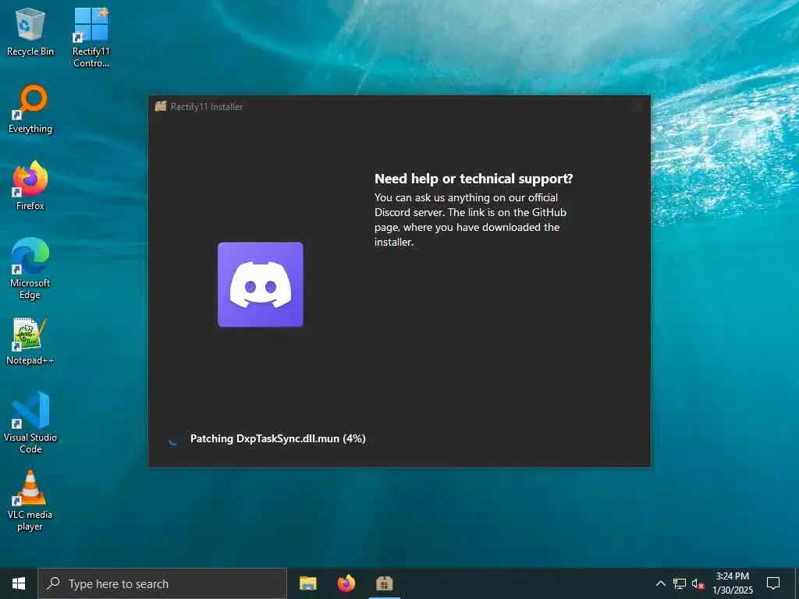
Task: Close the Rectify11 Installer window
Action: pyautogui.click(x=638, y=106)
